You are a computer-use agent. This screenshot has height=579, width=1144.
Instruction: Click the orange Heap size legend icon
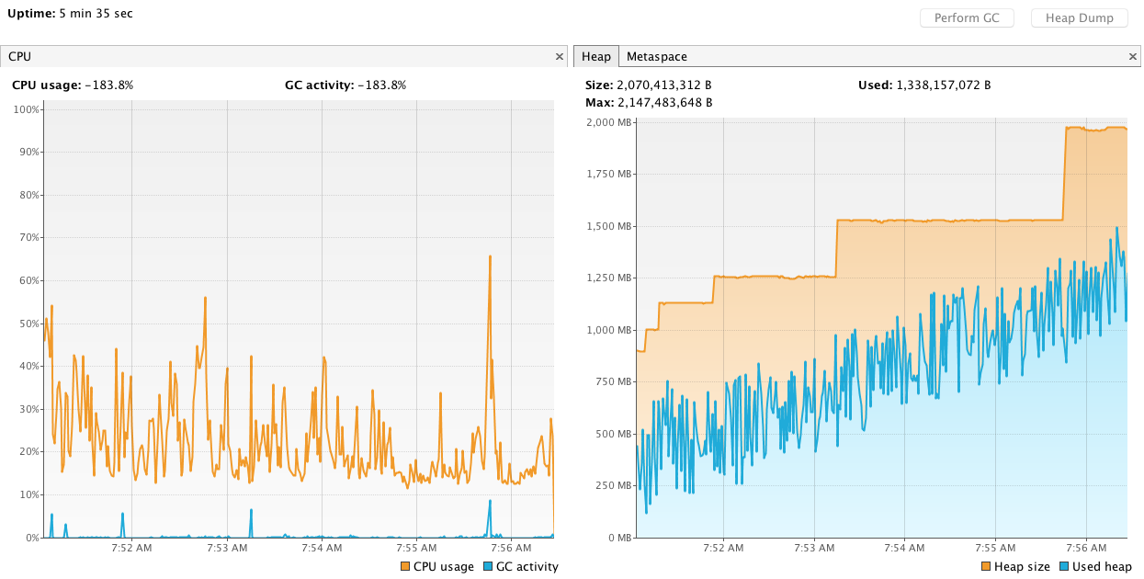(985, 567)
